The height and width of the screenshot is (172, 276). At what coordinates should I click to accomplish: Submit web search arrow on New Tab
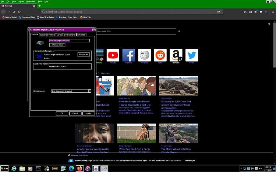click(179, 32)
